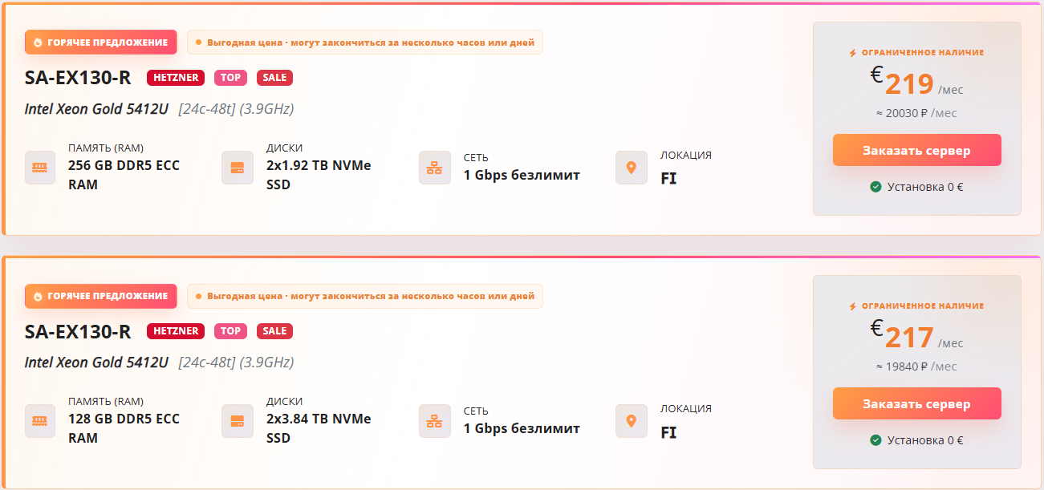Viewport: 1044px width, 490px height.
Task: Click the location pin icon in second card
Action: point(632,421)
